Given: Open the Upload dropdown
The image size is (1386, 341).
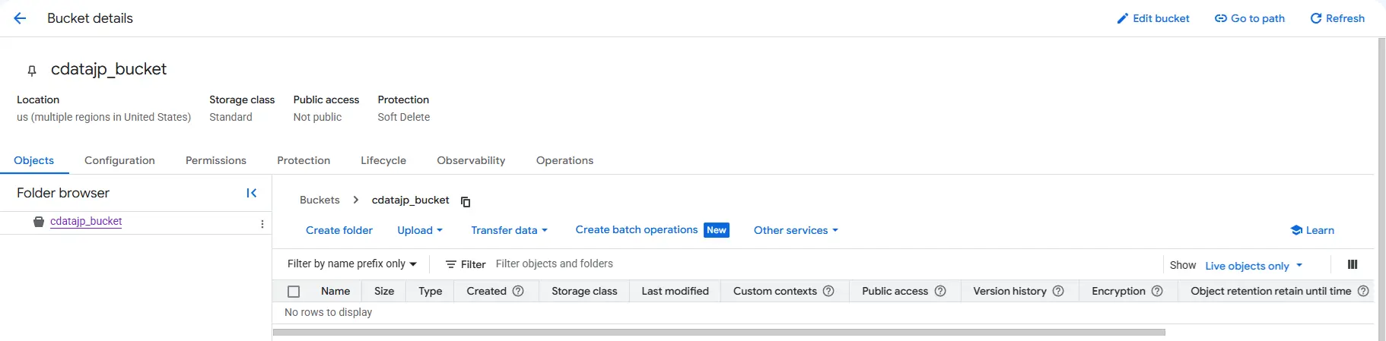Looking at the screenshot, I should tap(420, 230).
